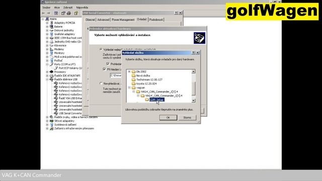Select the Vyhledat nejlepší ovladač radio button
322x181 pixels.
coord(101,49)
